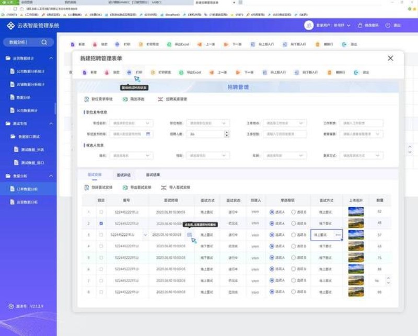Image resolution: width=418 pixels, height=336 pixels.
Task: Click the search magnifier icon in the sidebar
Action: point(44,42)
